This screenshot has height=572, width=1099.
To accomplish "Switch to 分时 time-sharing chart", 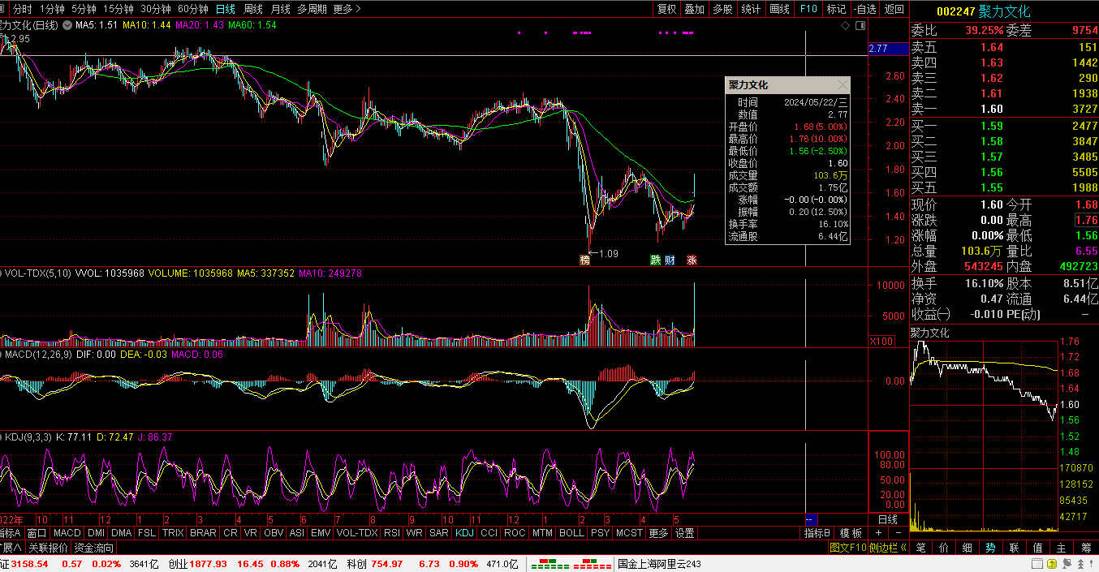I will 23,9.
